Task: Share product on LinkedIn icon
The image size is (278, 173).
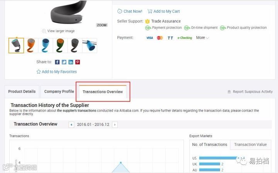Action: [x=71, y=62]
